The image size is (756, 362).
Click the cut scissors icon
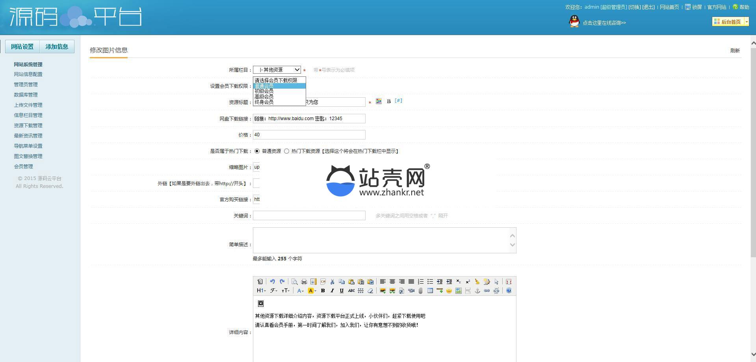pyautogui.click(x=332, y=282)
